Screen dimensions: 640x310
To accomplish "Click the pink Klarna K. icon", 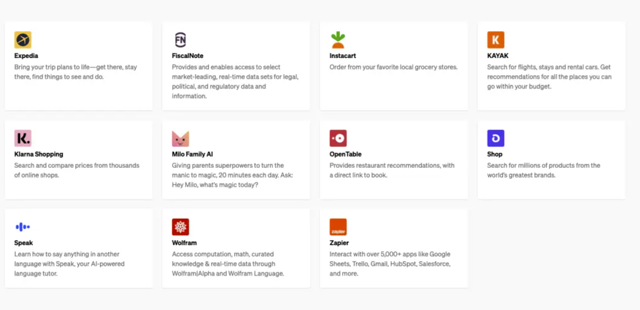I will (23, 138).
